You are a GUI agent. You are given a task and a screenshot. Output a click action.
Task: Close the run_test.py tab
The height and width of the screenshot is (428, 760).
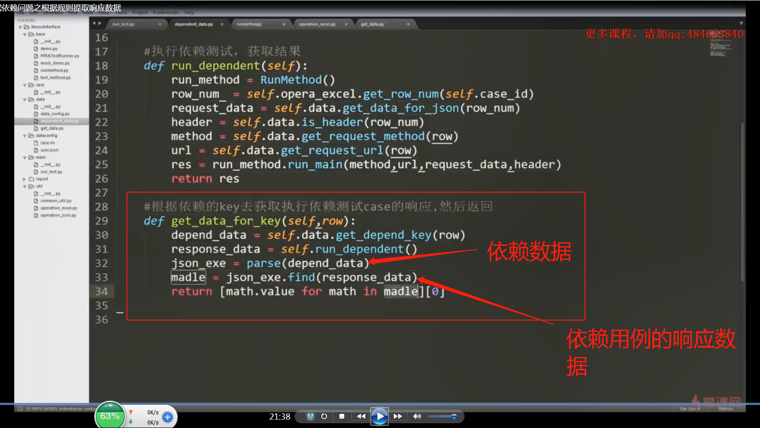(x=160, y=24)
